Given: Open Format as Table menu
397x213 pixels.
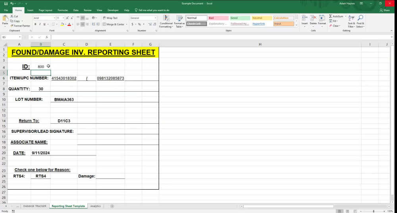Looking at the screenshot, I should pyautogui.click(x=179, y=21).
